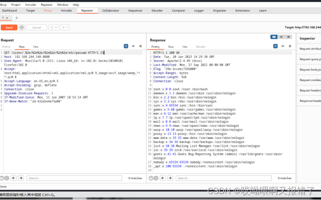Expand Request attributes in Inspector

[309, 49]
